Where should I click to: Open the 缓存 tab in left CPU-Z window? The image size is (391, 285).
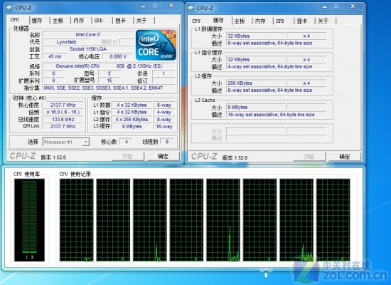[37, 21]
